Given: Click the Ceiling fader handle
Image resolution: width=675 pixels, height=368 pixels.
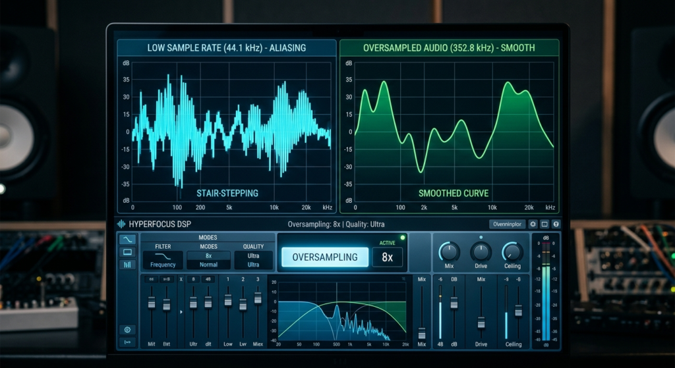Looking at the screenshot, I should coord(518,310).
